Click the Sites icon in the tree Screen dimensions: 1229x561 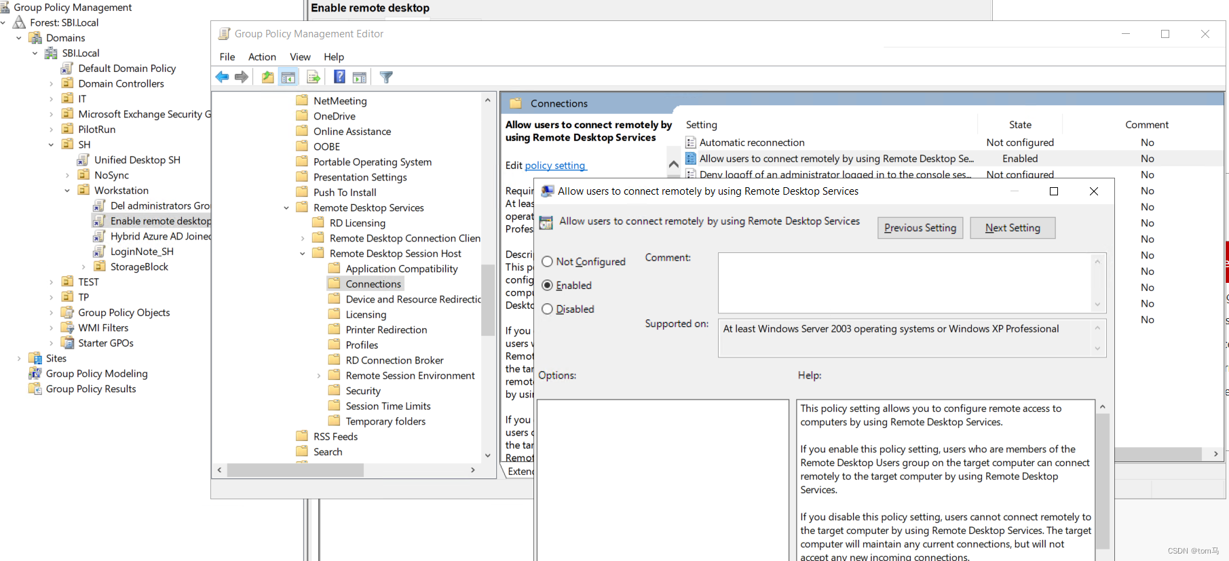pos(35,358)
